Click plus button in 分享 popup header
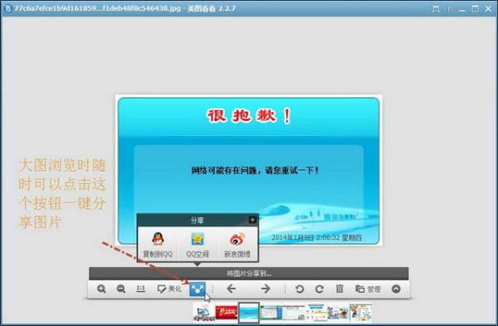The width and height of the screenshot is (498, 326). pyautogui.click(x=252, y=220)
